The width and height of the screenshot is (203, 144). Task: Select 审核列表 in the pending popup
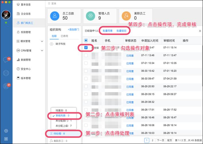coord(63,116)
